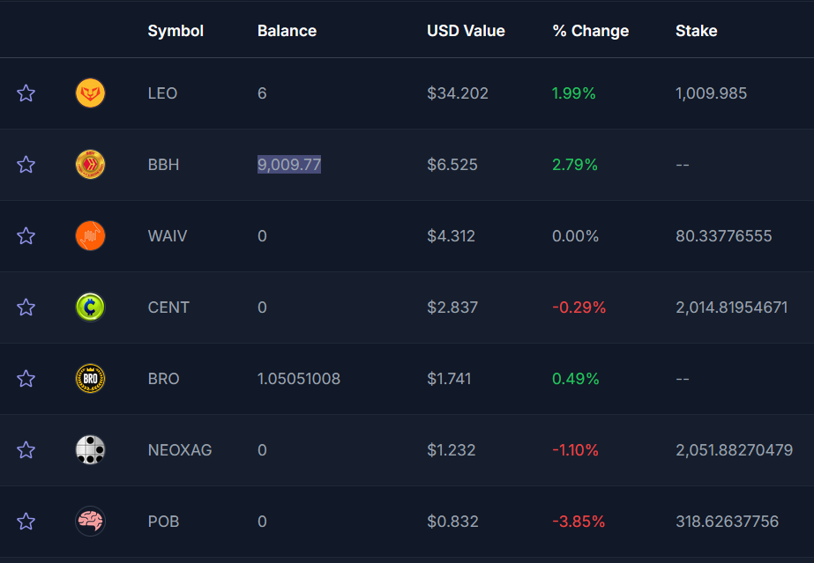This screenshot has height=563, width=814.
Task: Click the NEOXAG token logo icon
Action: pos(90,450)
